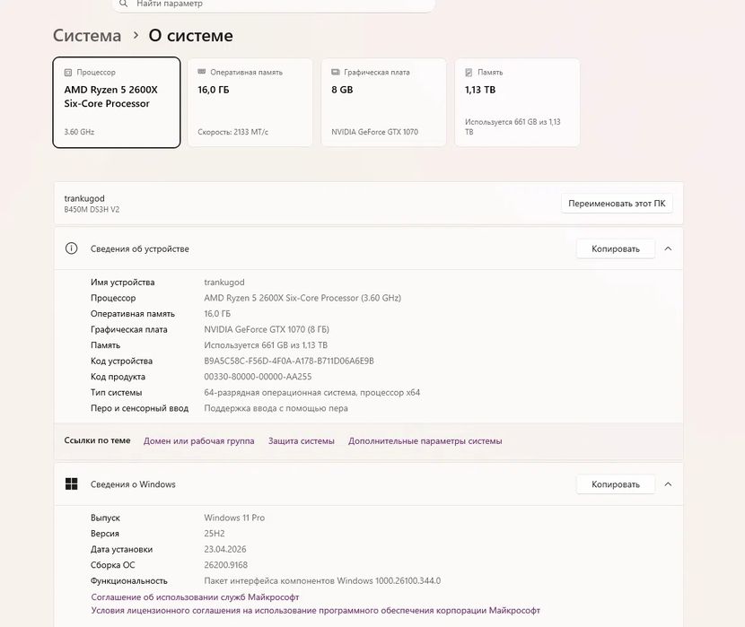The width and height of the screenshot is (745, 627).
Task: Expand Сведения о Windows header row
Action: [369, 484]
